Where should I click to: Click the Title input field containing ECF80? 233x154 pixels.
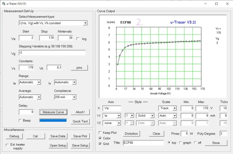(143, 143)
